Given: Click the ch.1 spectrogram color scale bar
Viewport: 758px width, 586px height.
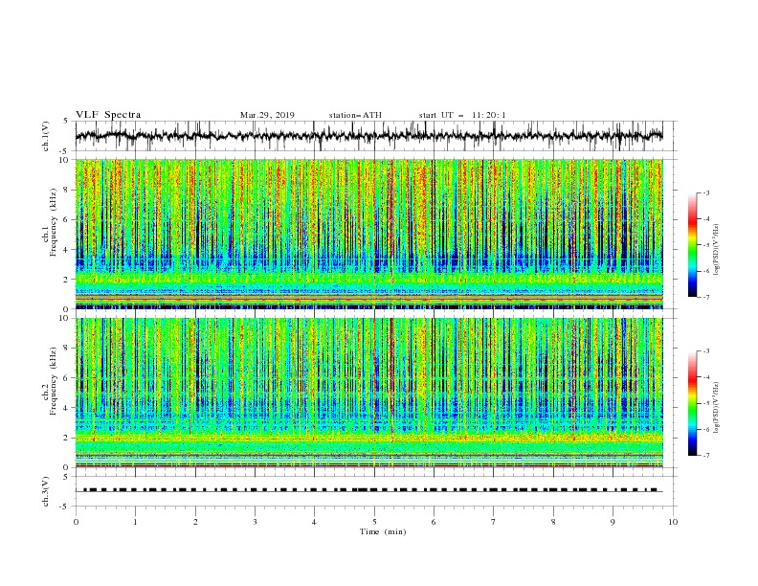Looking at the screenshot, I should (693, 245).
